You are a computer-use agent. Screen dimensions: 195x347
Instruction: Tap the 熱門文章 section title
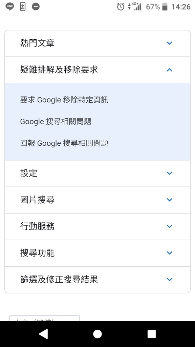(37, 43)
